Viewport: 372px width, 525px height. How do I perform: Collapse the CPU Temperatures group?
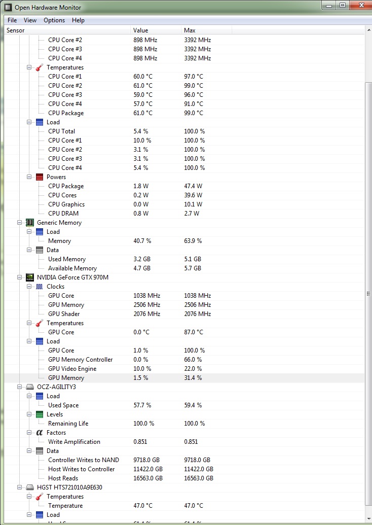click(29, 67)
